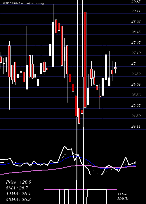Click the 28.45 price axis label
Screen dimensions: 146x204
[136, 32]
